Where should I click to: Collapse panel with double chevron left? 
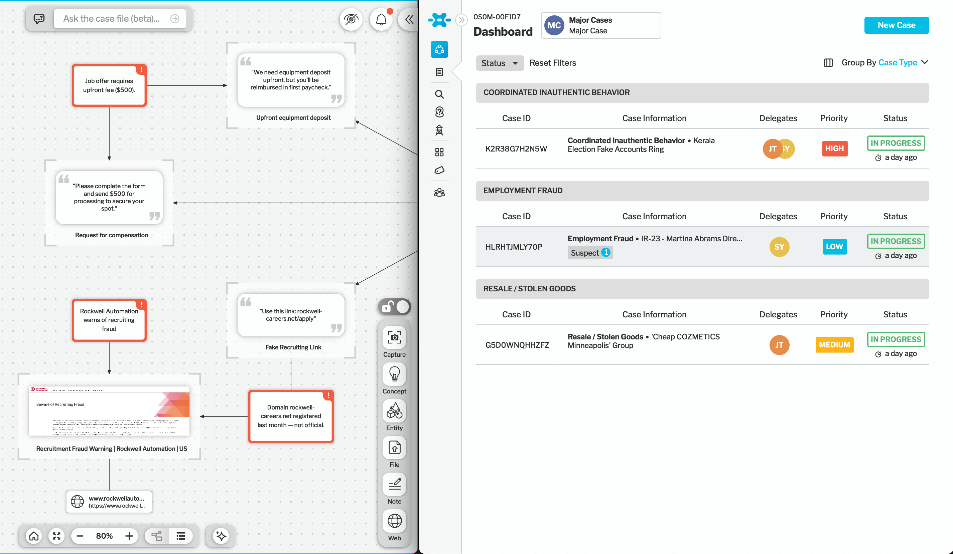(409, 19)
